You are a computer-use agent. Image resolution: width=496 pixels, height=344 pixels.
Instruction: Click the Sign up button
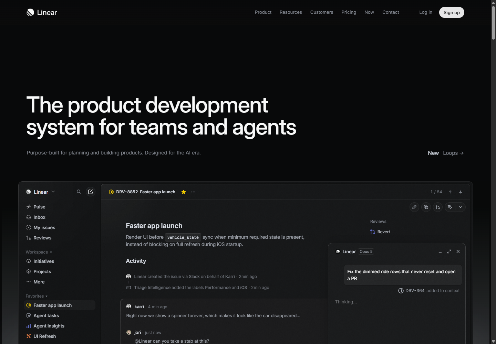click(x=452, y=12)
